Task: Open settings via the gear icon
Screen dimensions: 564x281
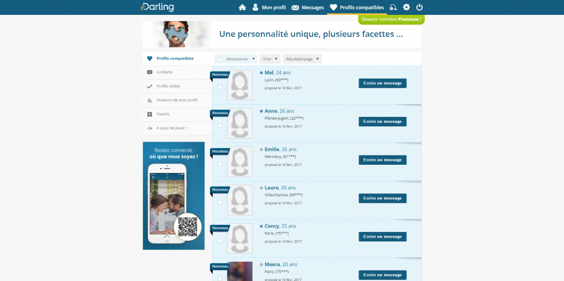Action: coord(406,7)
